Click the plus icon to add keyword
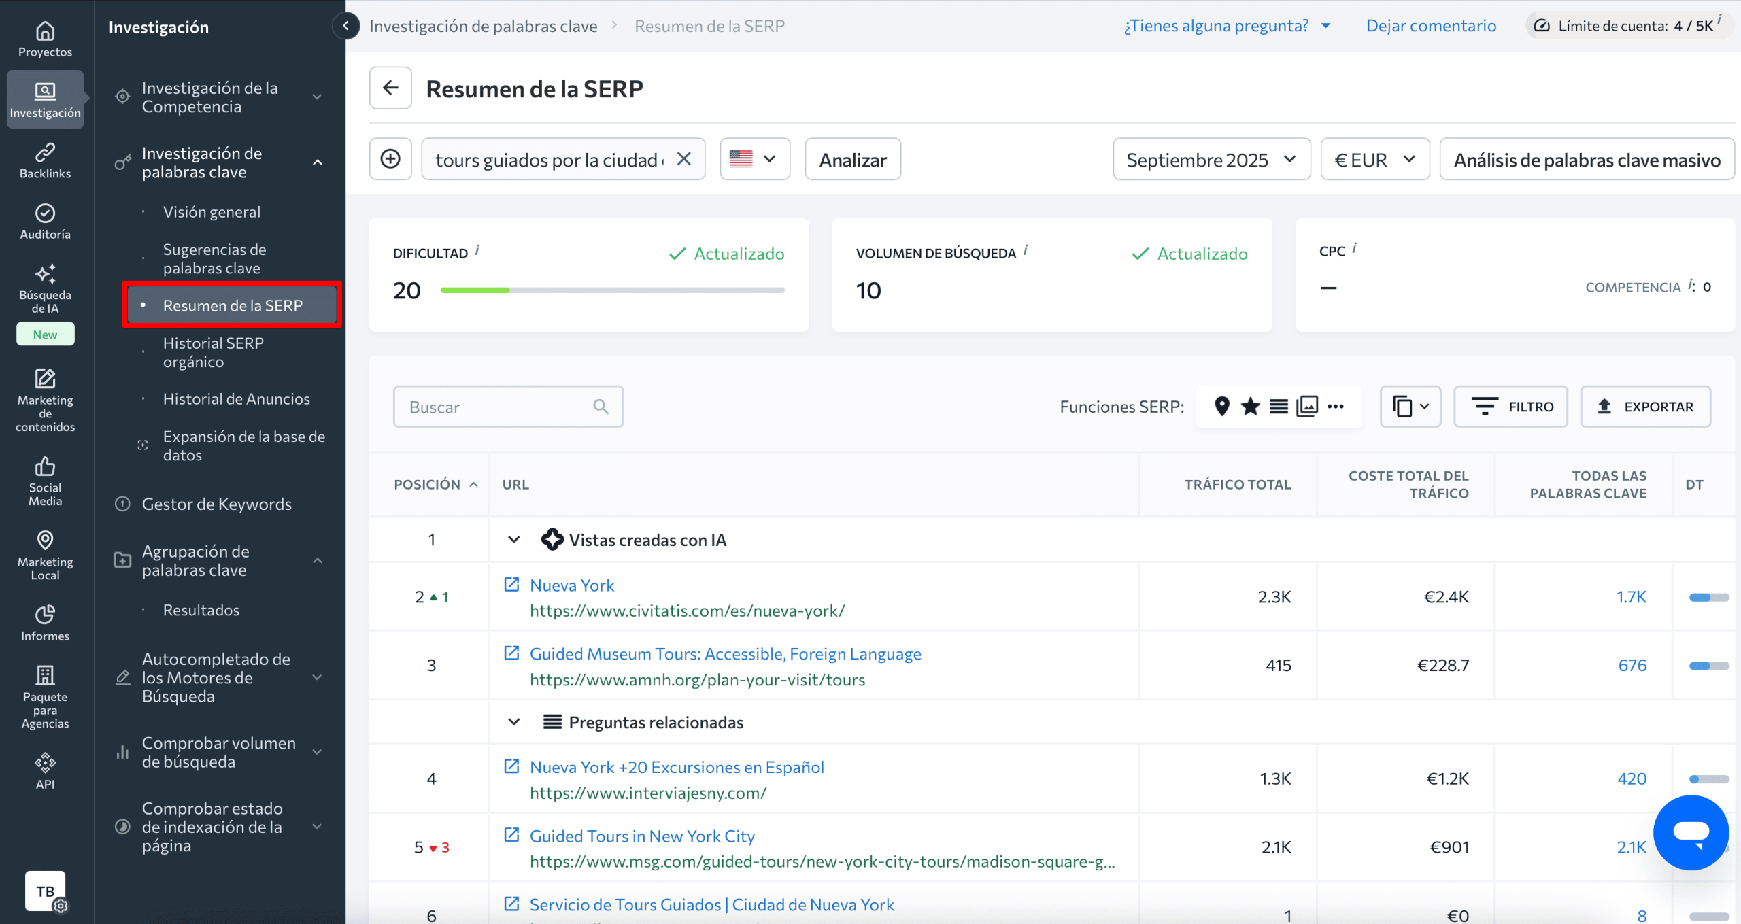This screenshot has height=924, width=1741. pos(390,159)
